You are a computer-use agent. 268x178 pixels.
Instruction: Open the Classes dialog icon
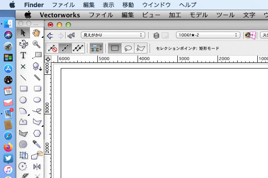[x=71, y=36]
